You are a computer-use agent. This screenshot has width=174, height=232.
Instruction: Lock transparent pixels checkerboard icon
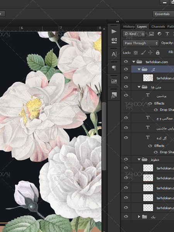tap(136, 53)
